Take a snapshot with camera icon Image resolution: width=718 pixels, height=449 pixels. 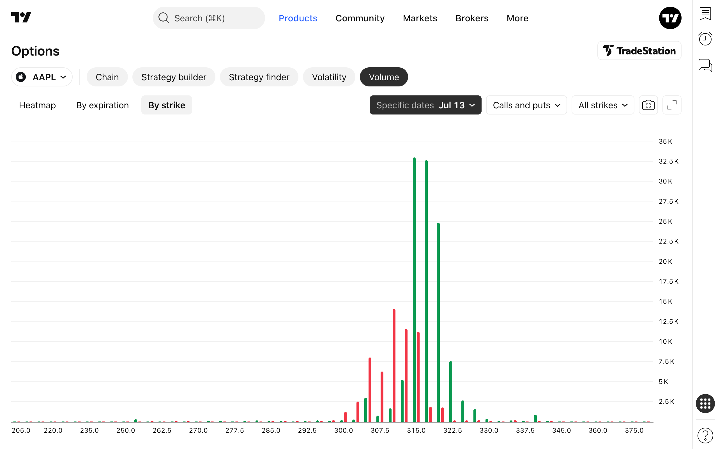tap(648, 105)
